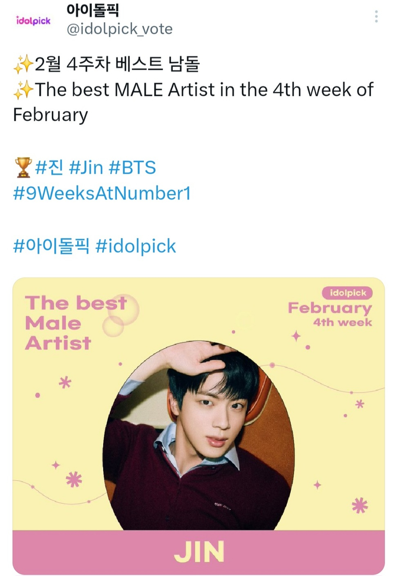Click the "4th week" label in the image
The height and width of the screenshot is (576, 397).
point(342,322)
